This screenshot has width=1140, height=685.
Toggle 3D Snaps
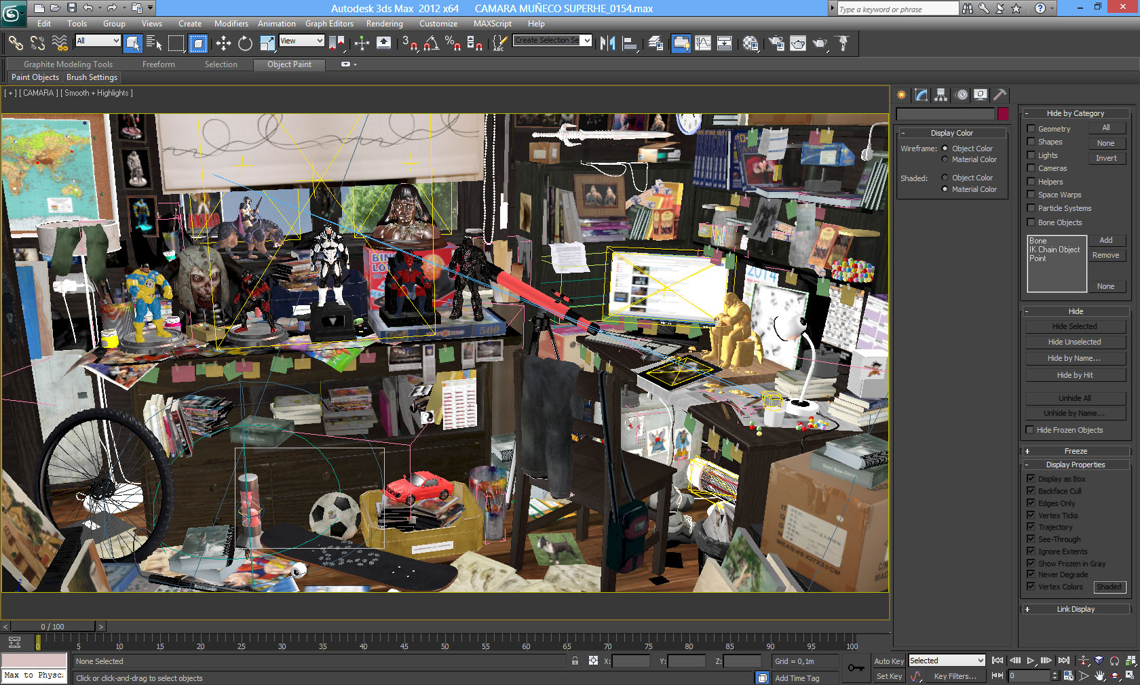[x=409, y=43]
